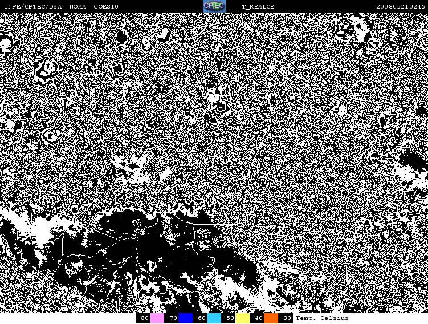428x324 pixels.
Task: Click the -80 temperature legend label
Action: (x=142, y=318)
